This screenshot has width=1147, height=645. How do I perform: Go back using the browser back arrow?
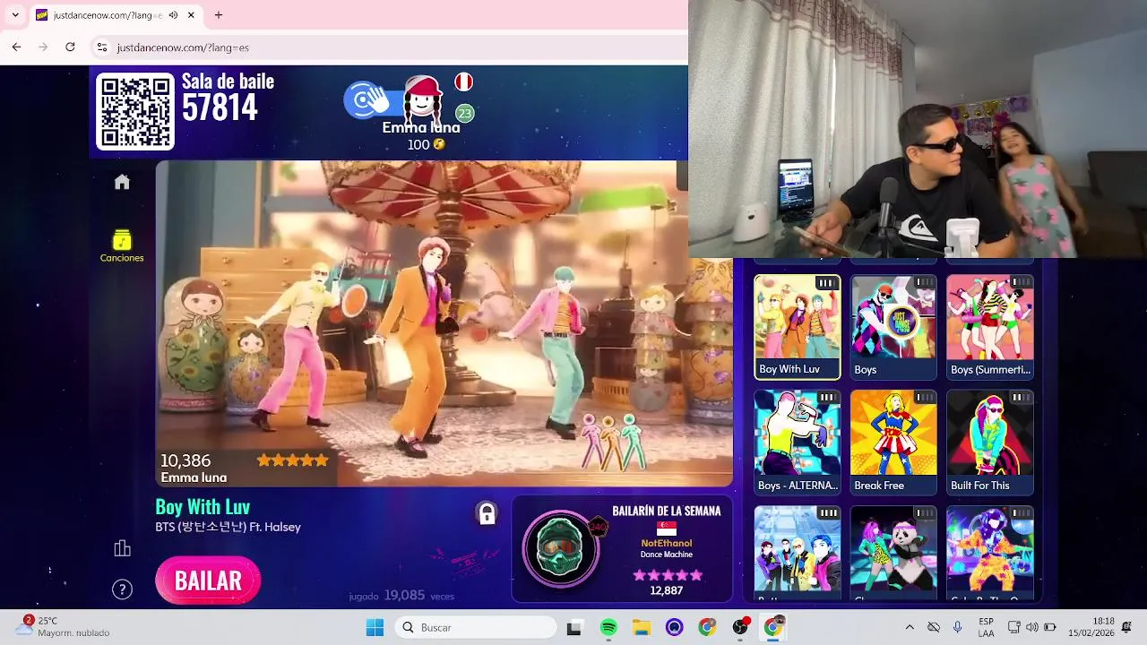pos(16,47)
